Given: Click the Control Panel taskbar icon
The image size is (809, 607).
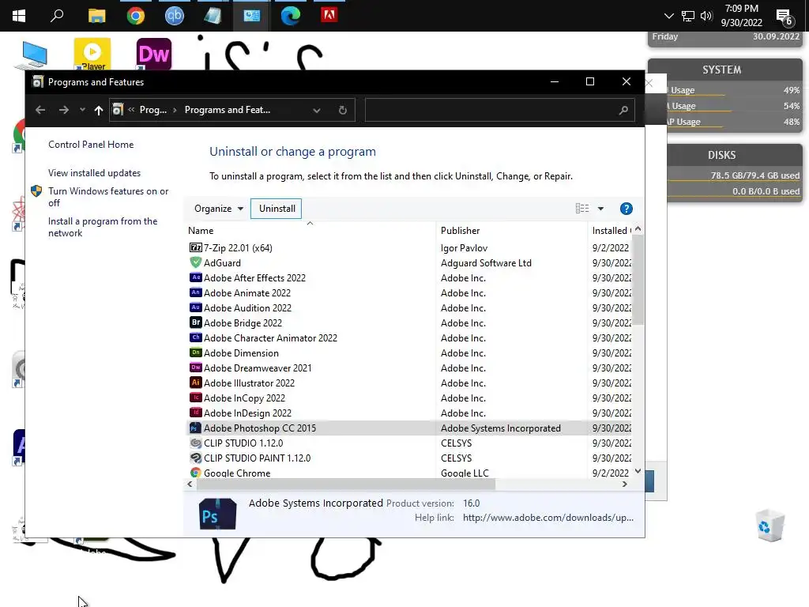Looking at the screenshot, I should click(x=252, y=16).
